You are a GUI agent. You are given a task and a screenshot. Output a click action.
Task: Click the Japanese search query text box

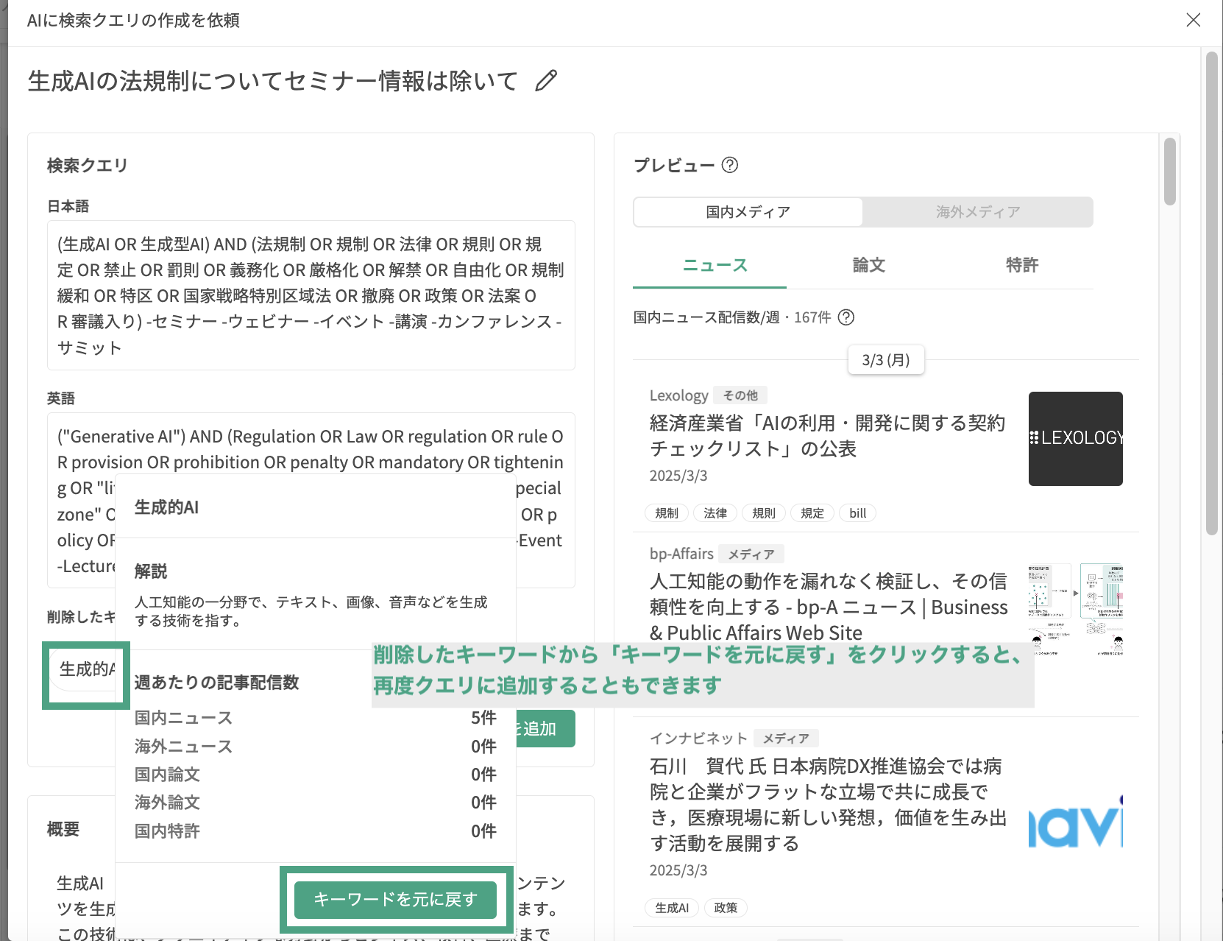pyautogui.click(x=311, y=295)
